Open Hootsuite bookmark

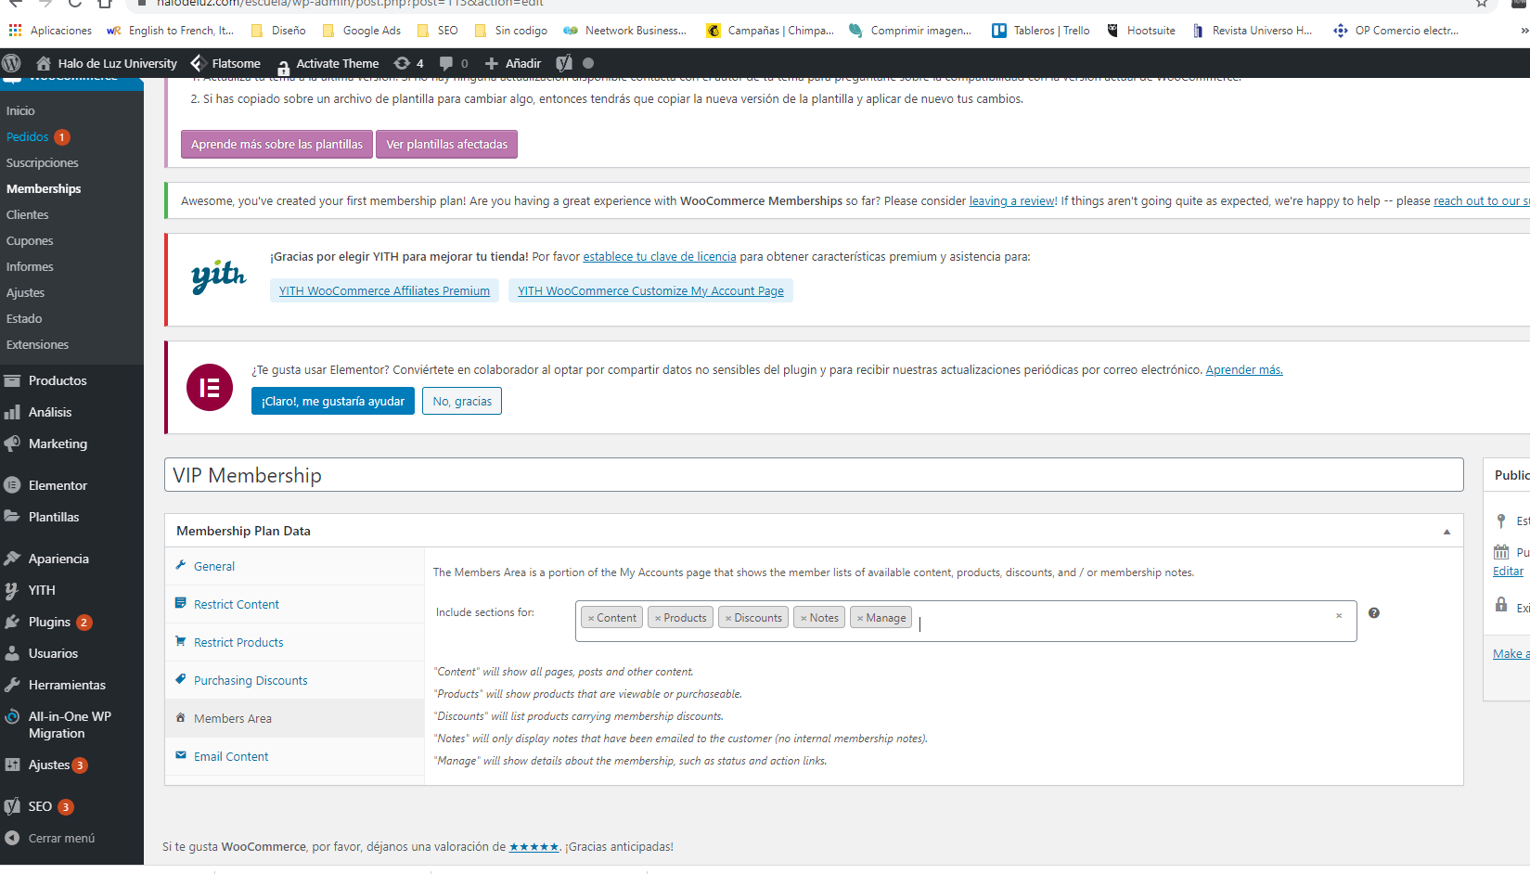click(1140, 31)
